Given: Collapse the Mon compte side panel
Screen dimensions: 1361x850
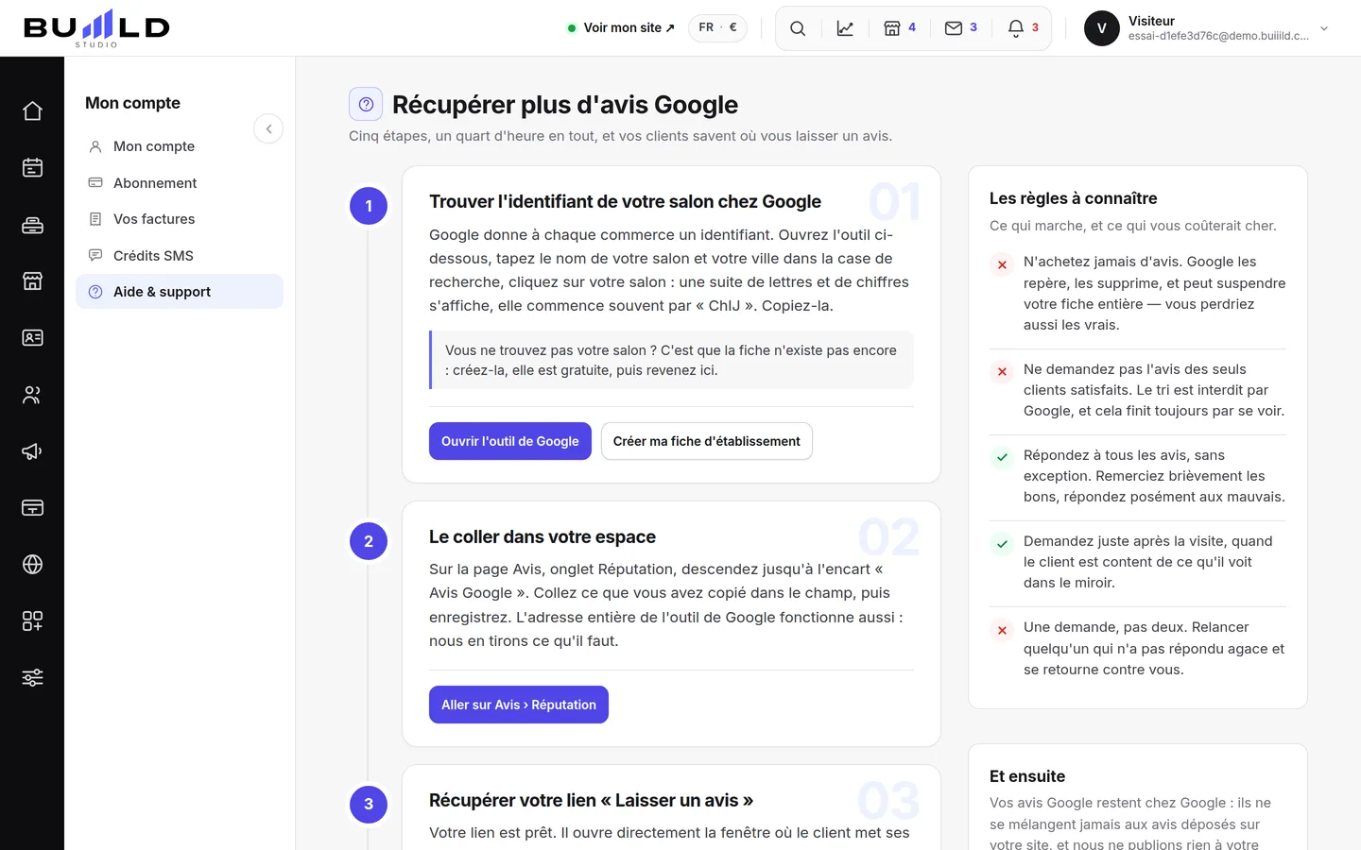Looking at the screenshot, I should pyautogui.click(x=268, y=128).
